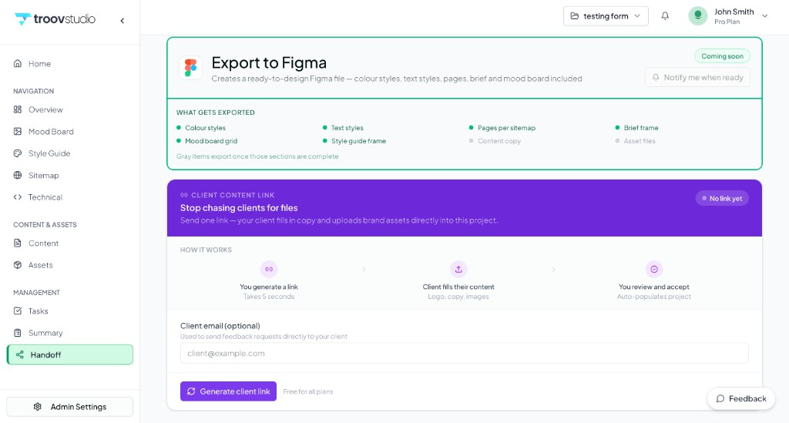Image resolution: width=789 pixels, height=423 pixels.
Task: Click the Figma logo icon
Action: [191, 68]
